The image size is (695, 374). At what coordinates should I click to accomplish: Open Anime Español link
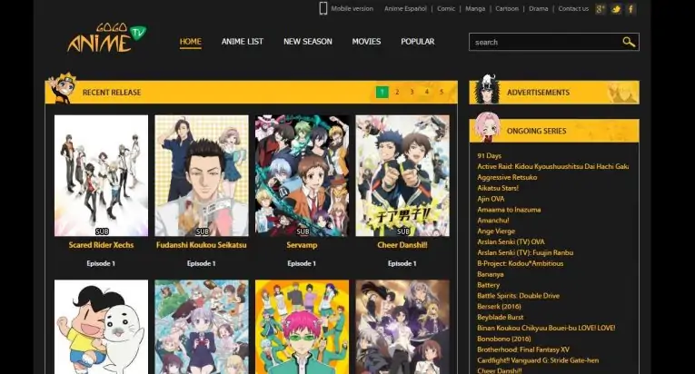pyautogui.click(x=405, y=8)
